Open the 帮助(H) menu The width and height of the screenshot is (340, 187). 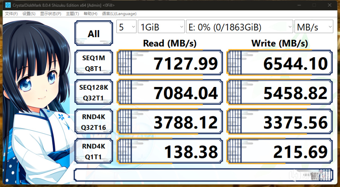(90, 14)
